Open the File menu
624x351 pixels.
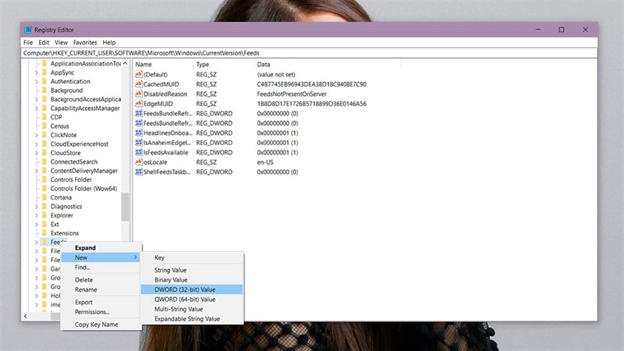28,42
